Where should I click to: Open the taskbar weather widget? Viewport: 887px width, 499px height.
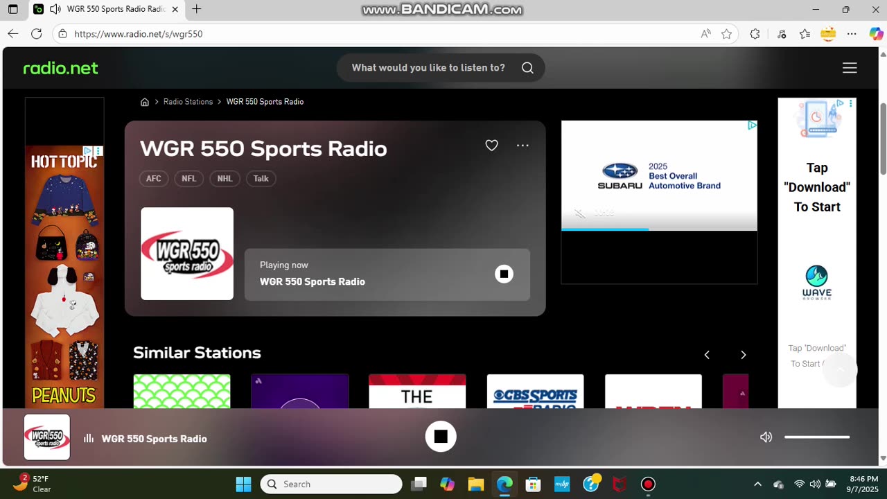(x=33, y=484)
